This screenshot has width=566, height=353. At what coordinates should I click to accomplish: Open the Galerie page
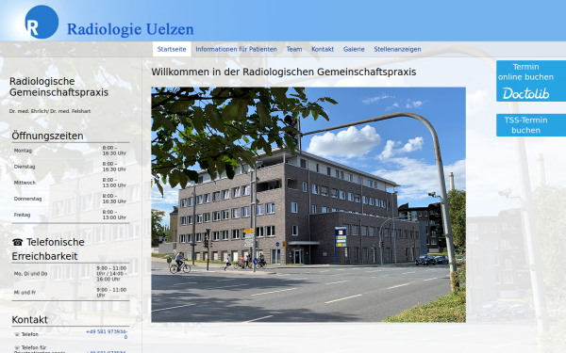click(x=354, y=49)
